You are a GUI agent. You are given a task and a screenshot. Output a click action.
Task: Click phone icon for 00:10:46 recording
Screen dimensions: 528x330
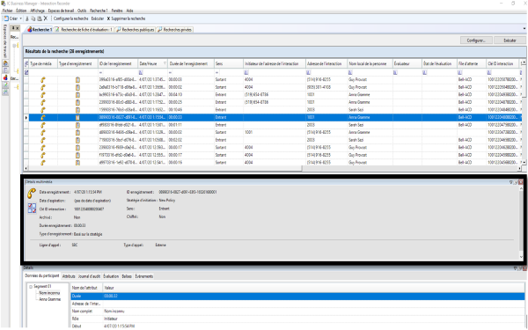pyautogui.click(x=43, y=110)
